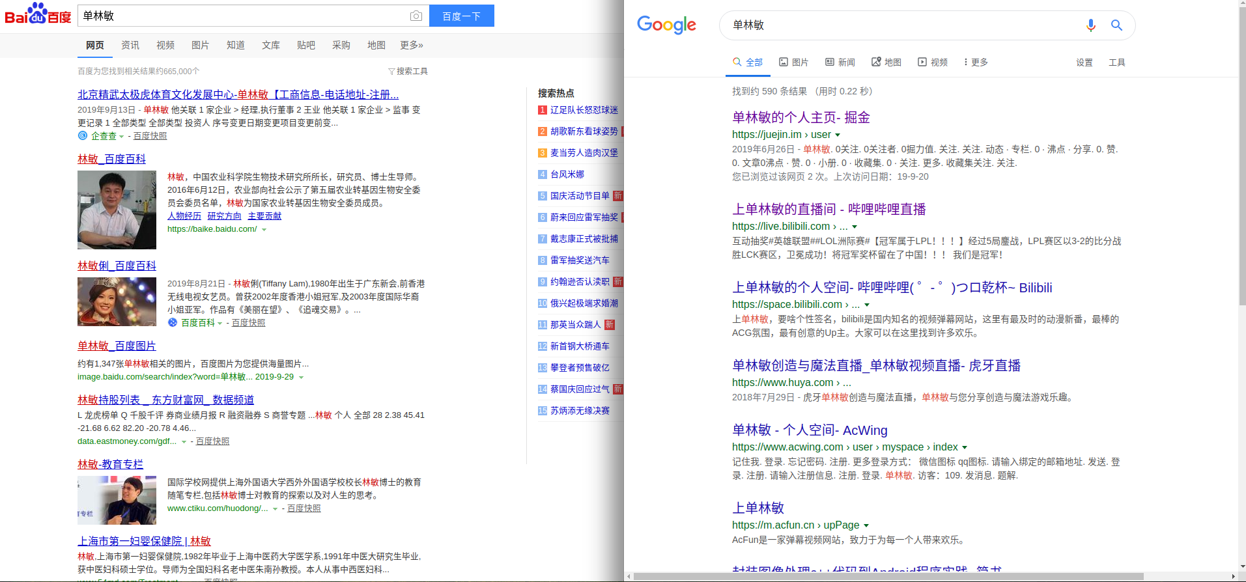This screenshot has height=582, width=1246.
Task: Click Google pane horizontal scrollbar thumb
Action: [x=889, y=577]
